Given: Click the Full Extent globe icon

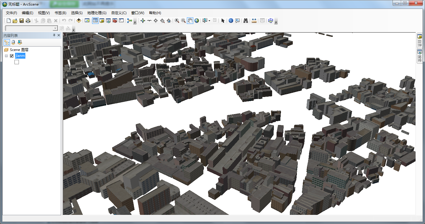Looking at the screenshot, I should click(x=197, y=21).
